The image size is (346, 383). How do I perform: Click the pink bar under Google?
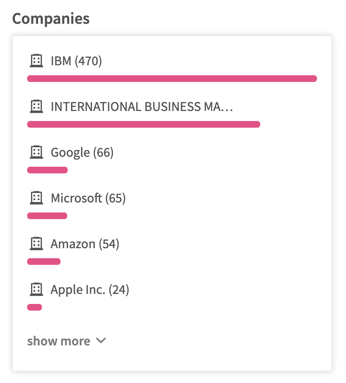click(47, 170)
